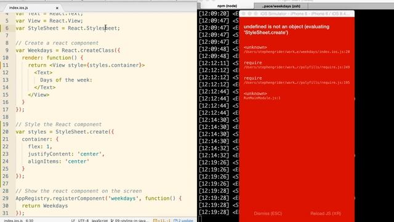The width and height of the screenshot is (394, 222).
Task: Select the require.js:195 stack frame
Action: (x=297, y=80)
